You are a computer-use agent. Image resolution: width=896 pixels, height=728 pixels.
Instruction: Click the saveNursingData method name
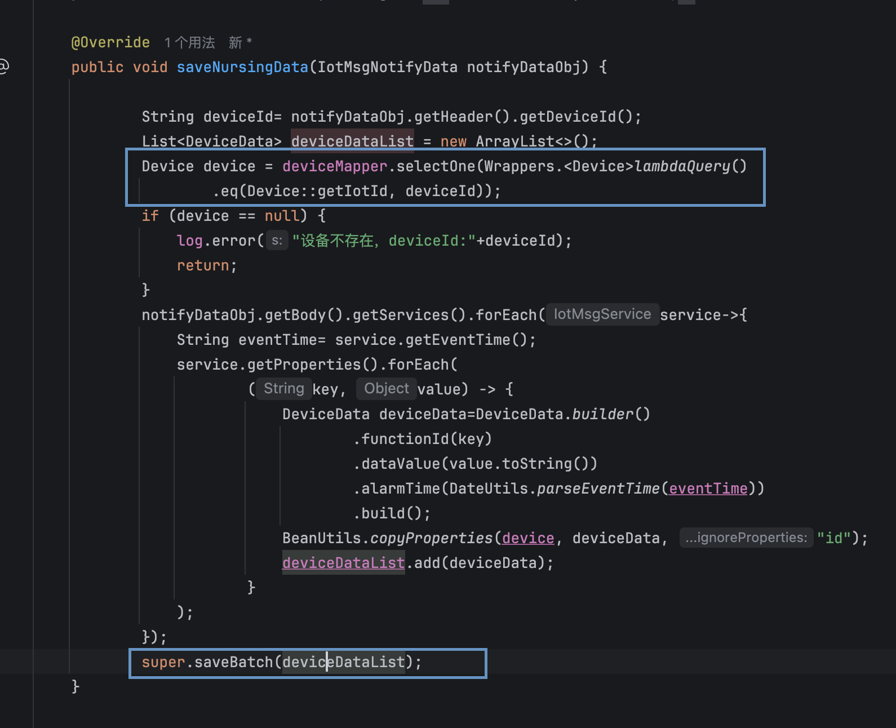coord(242,67)
